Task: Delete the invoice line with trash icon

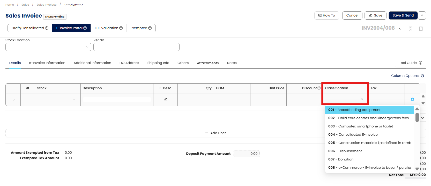Action: 412,99
